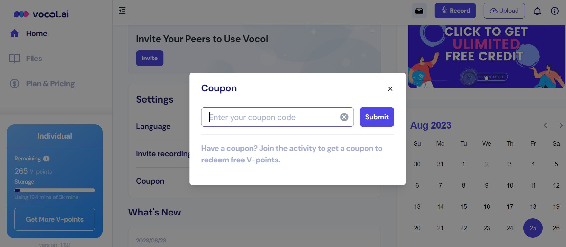Click the Remaining info tooltip icon
Screen dimensions: 566x247
46,158
